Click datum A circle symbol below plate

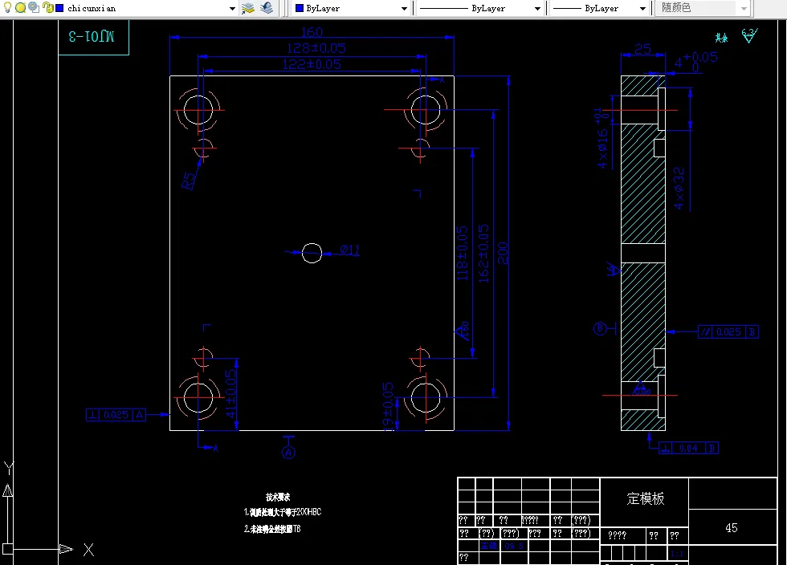288,453
